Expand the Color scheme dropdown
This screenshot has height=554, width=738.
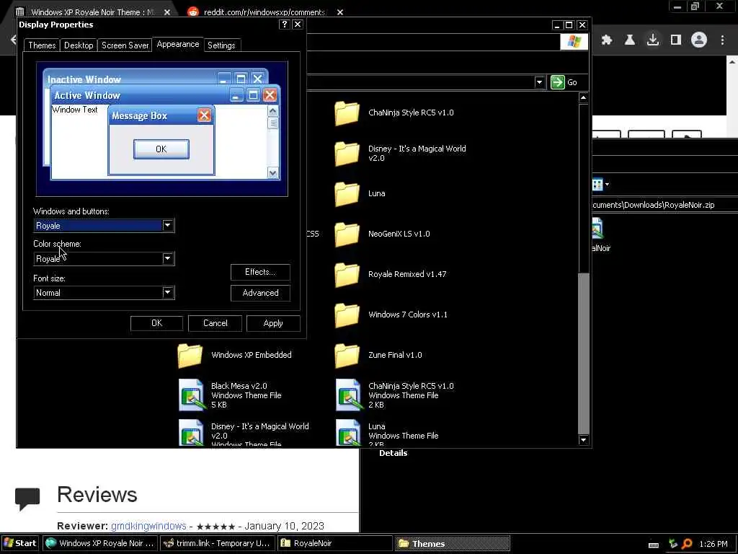coord(167,258)
